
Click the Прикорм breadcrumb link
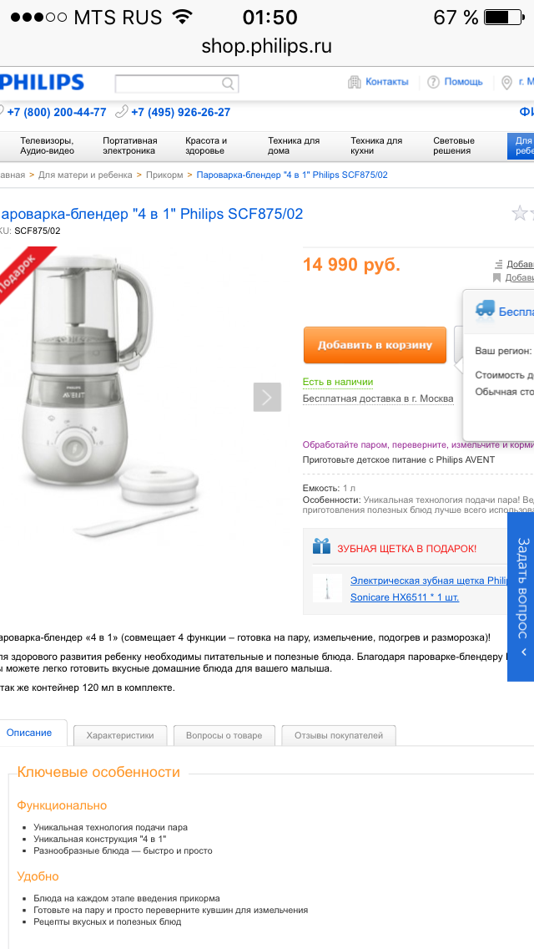coord(164,175)
